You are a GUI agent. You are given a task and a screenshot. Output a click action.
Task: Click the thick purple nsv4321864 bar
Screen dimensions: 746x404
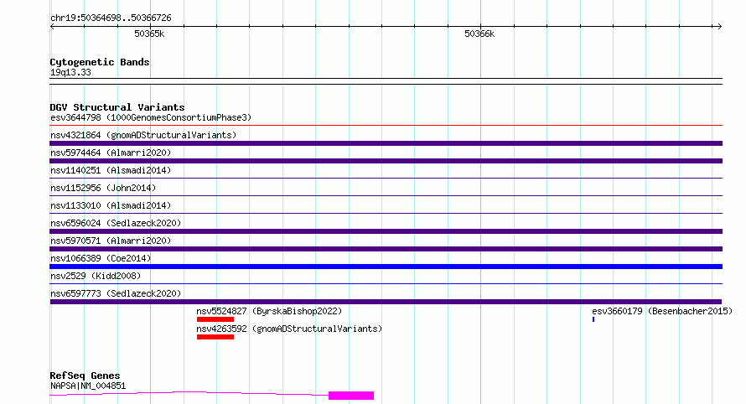coord(386,143)
